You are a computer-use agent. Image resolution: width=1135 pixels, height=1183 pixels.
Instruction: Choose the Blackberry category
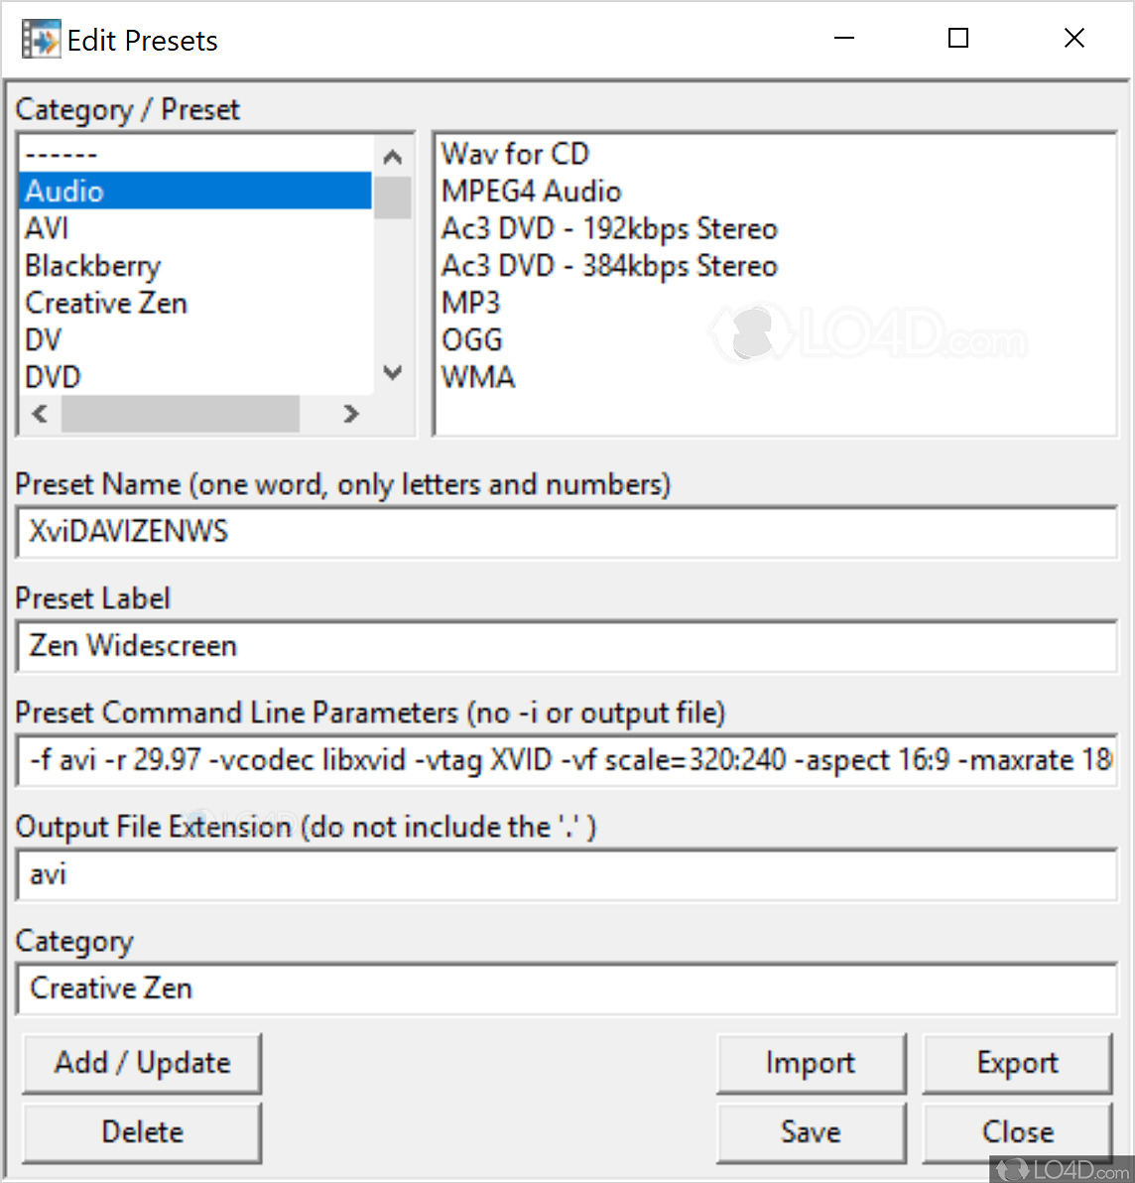tap(195, 266)
